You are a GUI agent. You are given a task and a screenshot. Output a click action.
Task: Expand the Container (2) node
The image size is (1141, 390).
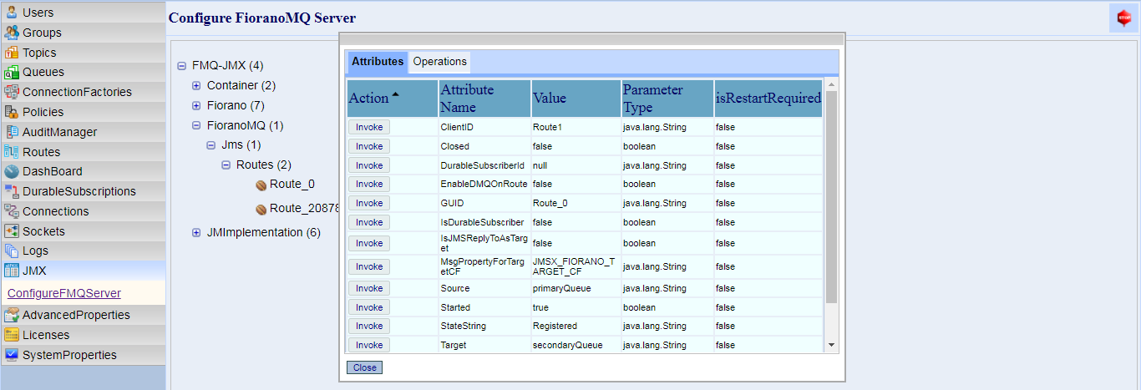[196, 85]
